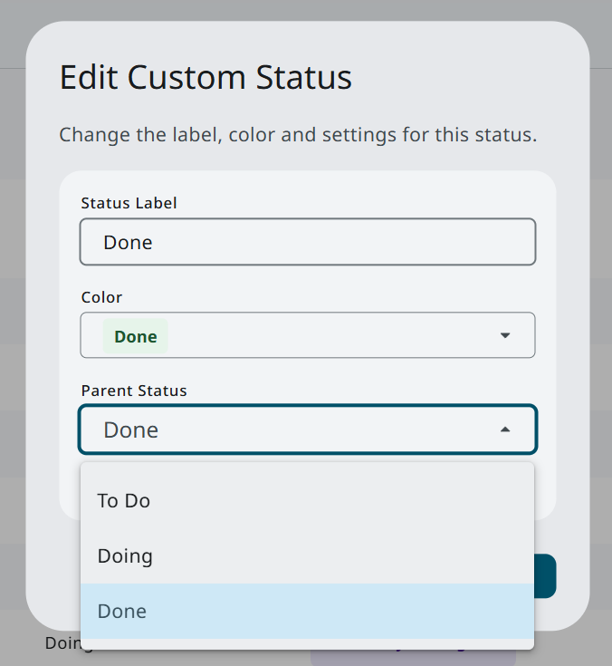Click the Status Label caption
Screen dimensions: 612x666
129,203
